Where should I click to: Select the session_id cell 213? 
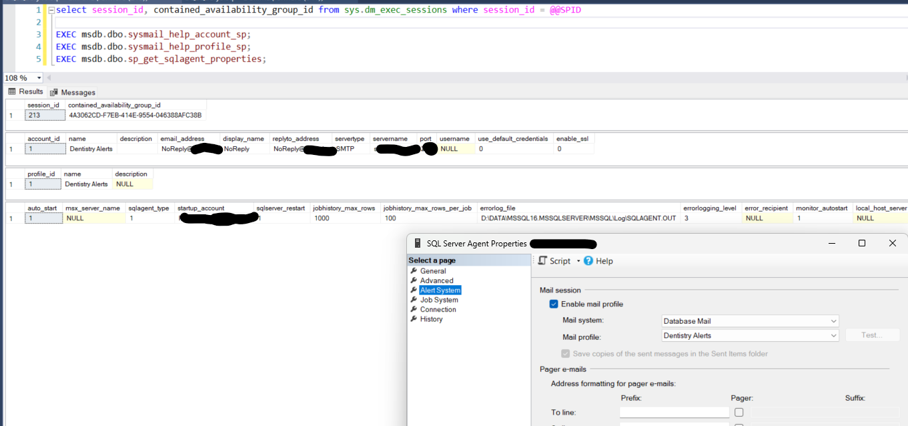point(45,116)
